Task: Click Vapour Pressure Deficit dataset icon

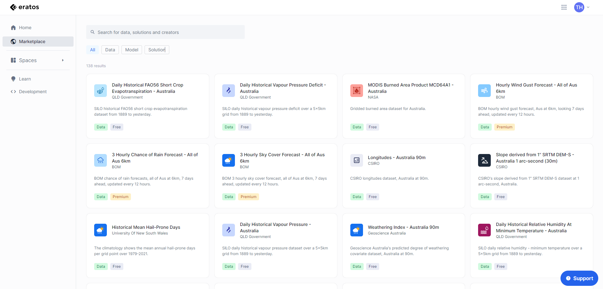Action: point(229,91)
